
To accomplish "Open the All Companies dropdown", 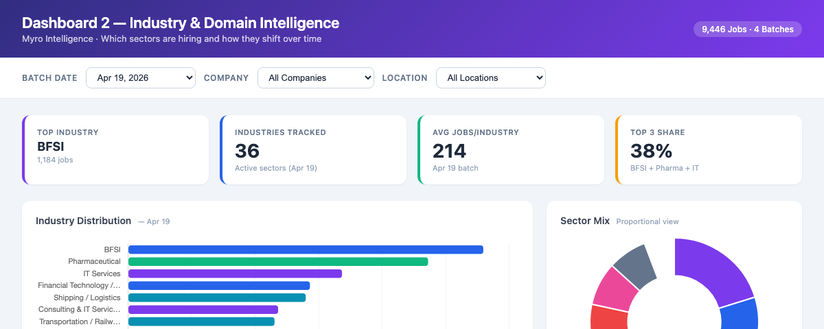I will (316, 77).
